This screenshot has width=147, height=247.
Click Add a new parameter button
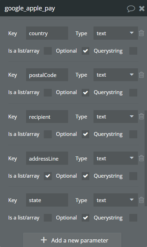pyautogui.click(x=72, y=240)
